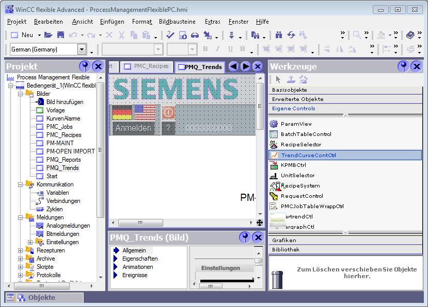The height and width of the screenshot is (307, 428).
Task: Open the PMC_Jobs screen in tree
Action: coord(59,127)
